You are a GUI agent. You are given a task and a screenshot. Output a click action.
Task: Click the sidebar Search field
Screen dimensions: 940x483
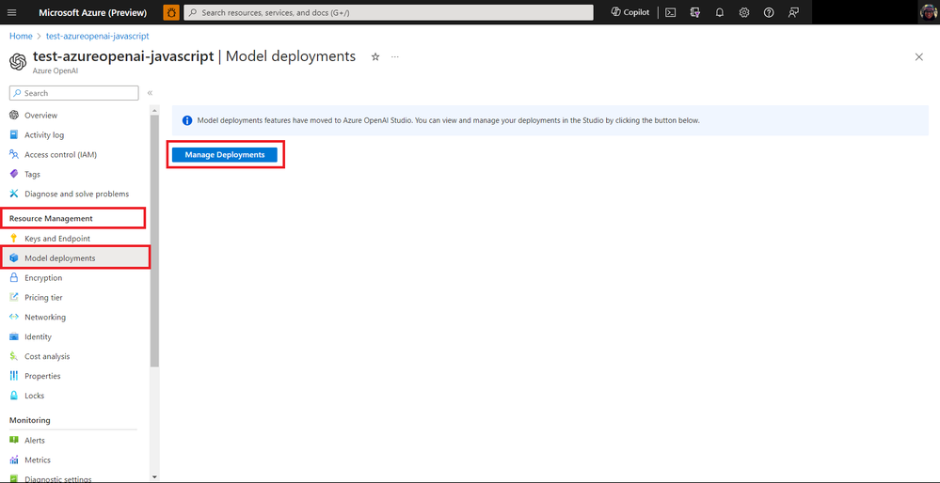[x=74, y=93]
